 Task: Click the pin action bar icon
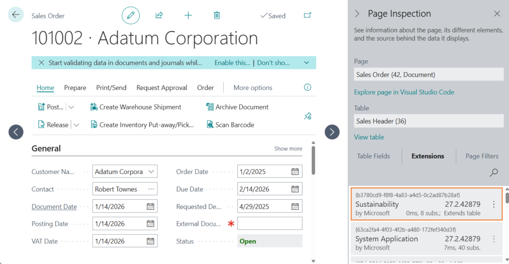[307, 116]
